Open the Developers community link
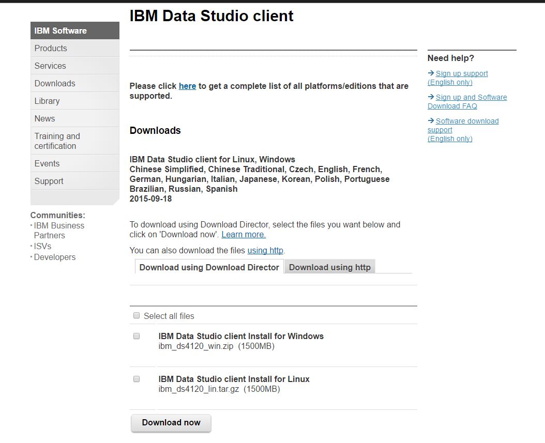 coord(54,257)
